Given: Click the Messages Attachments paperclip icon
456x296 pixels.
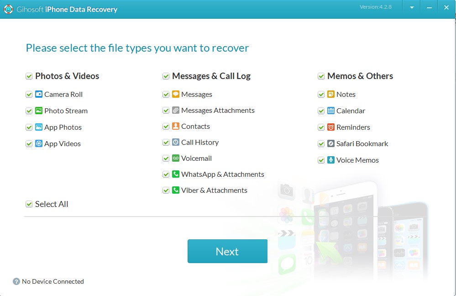Looking at the screenshot, I should [x=176, y=110].
